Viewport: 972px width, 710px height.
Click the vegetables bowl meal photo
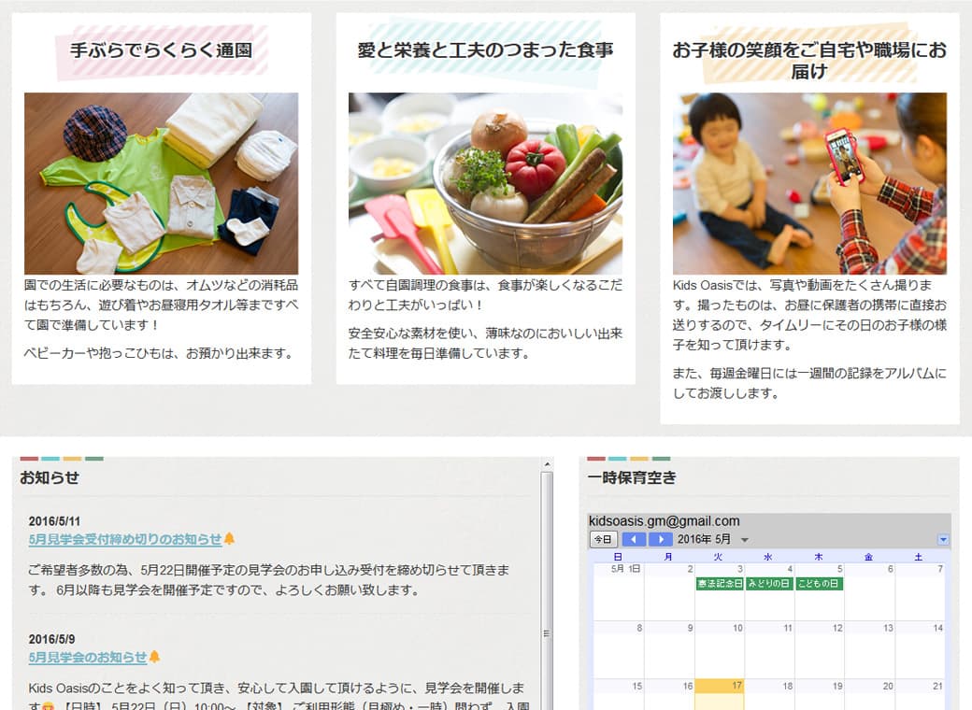click(485, 183)
